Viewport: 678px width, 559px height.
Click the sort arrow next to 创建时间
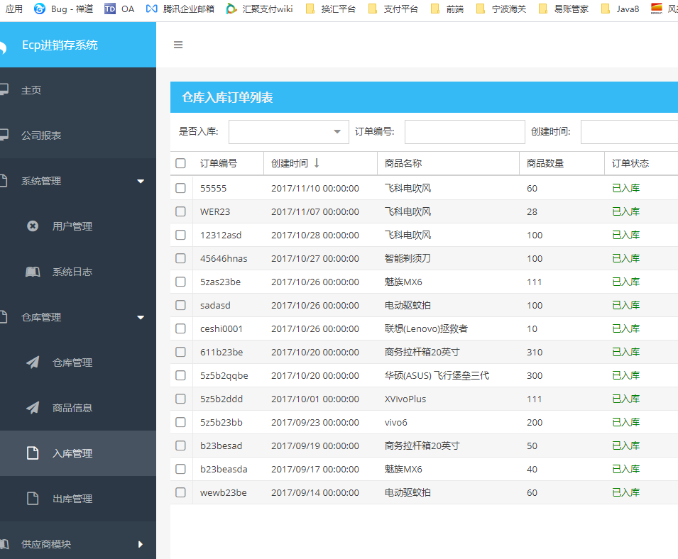[x=317, y=163]
